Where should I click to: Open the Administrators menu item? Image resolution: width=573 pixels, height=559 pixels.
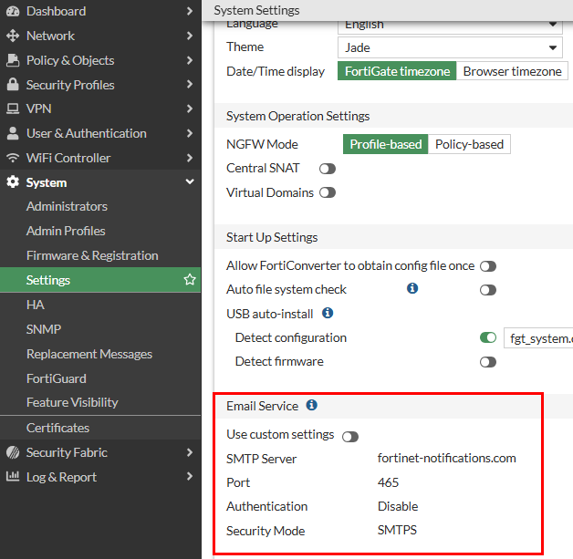tap(67, 206)
